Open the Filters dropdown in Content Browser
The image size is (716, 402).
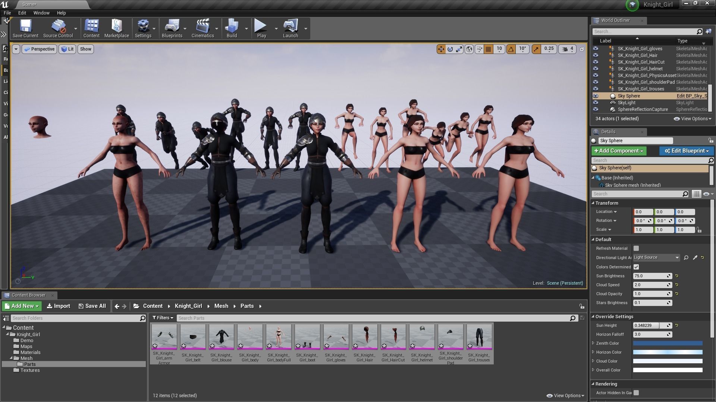(x=163, y=318)
